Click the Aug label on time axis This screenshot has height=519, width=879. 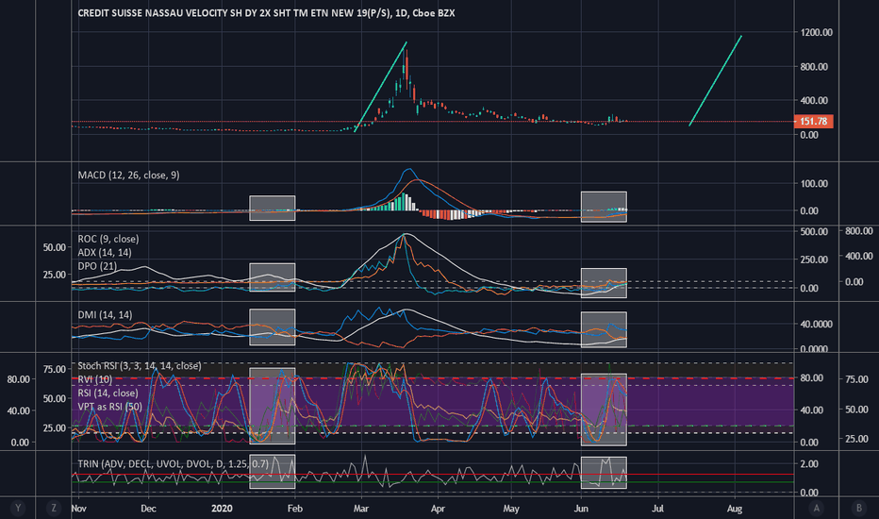(735, 509)
